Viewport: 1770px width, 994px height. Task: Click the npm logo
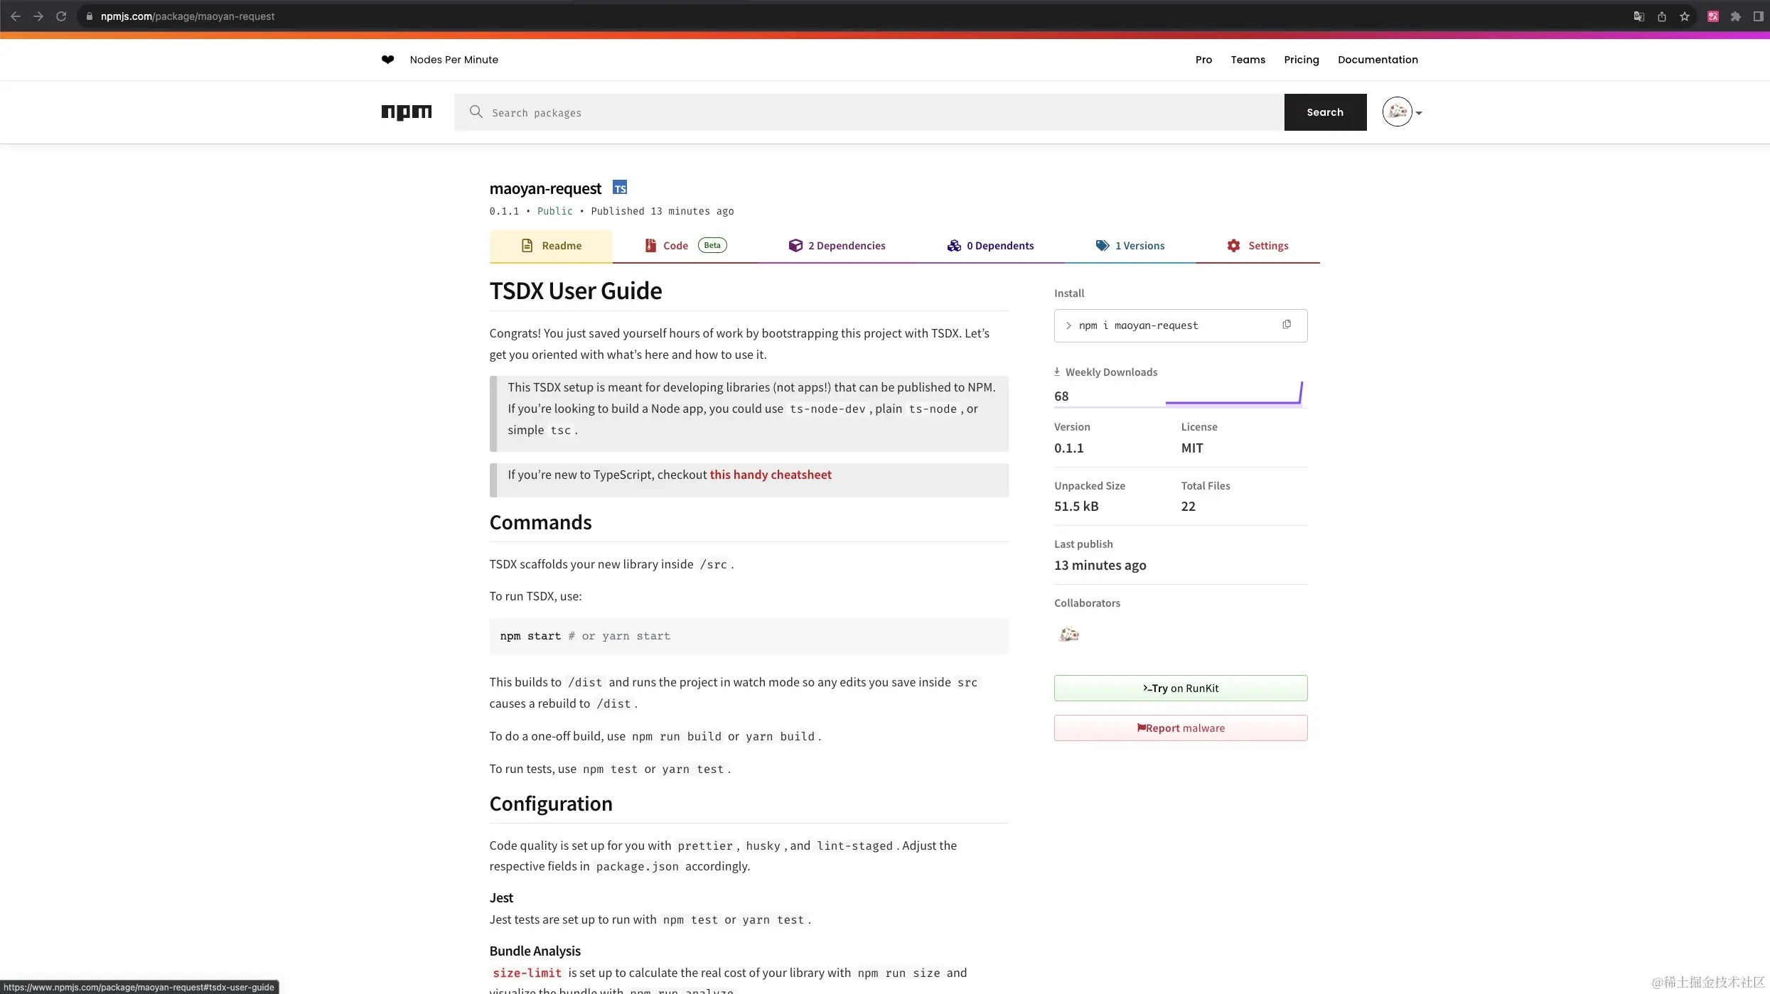pyautogui.click(x=406, y=112)
